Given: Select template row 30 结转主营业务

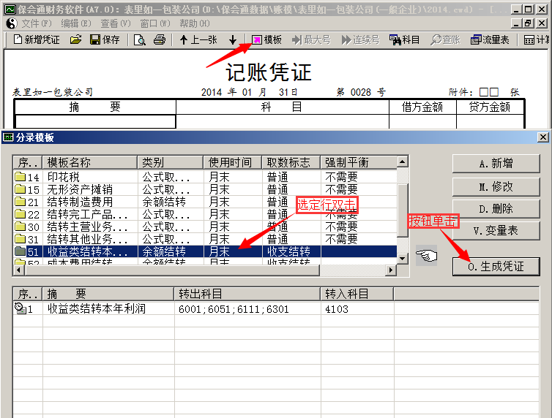Looking at the screenshot, I should [x=205, y=227].
